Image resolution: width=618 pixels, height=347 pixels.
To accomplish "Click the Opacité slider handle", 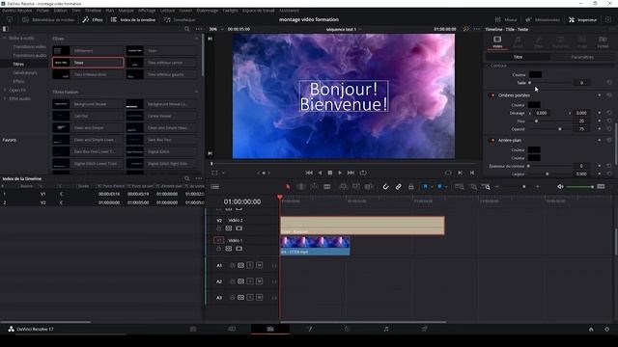I will [x=560, y=129].
